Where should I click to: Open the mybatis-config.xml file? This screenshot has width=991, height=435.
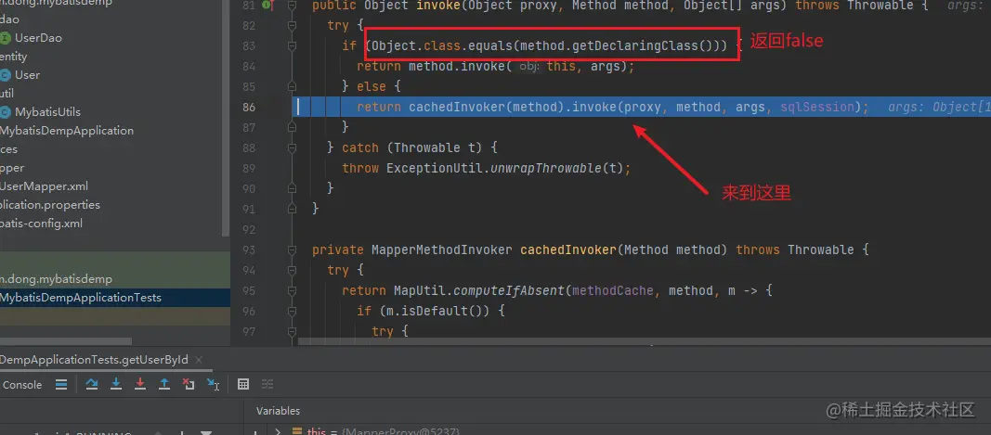point(41,224)
